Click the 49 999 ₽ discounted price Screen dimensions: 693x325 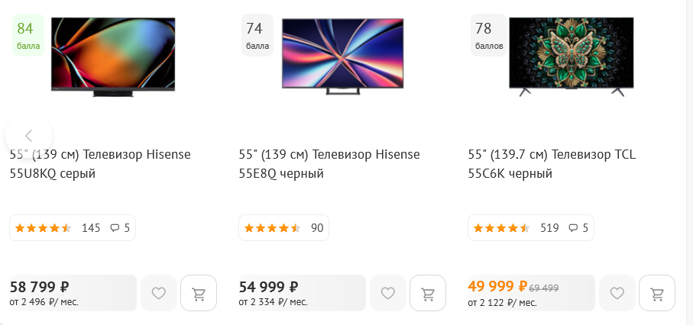click(x=497, y=287)
